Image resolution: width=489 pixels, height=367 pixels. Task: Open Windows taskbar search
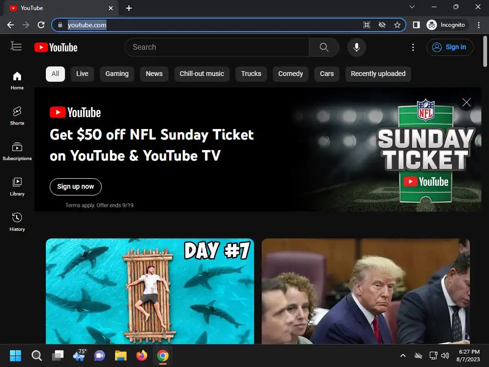[x=36, y=356]
